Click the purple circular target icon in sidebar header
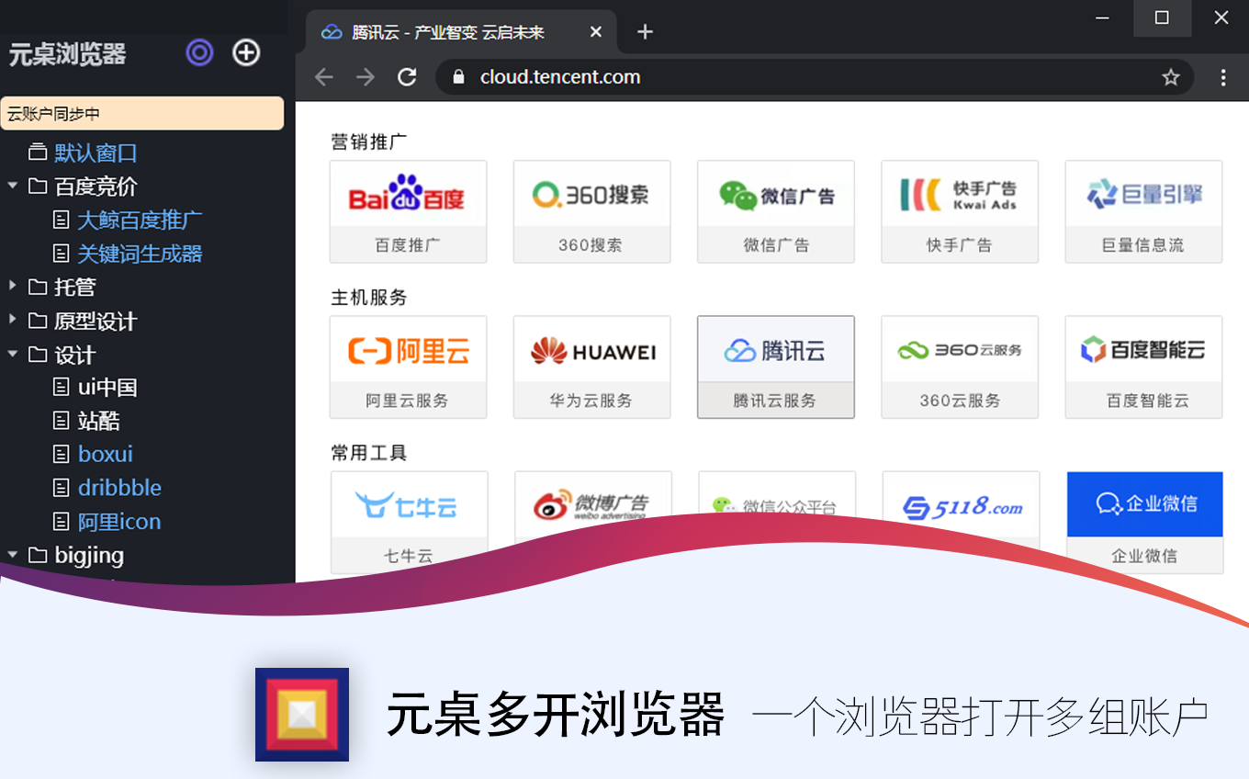1249x779 pixels. click(199, 52)
